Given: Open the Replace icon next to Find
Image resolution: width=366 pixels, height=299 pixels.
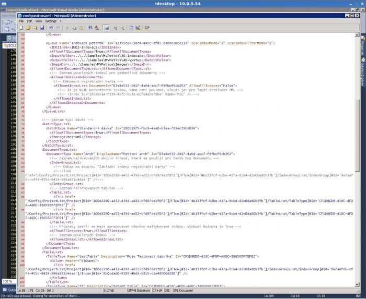Looking at the screenshot, I should (x=97, y=28).
